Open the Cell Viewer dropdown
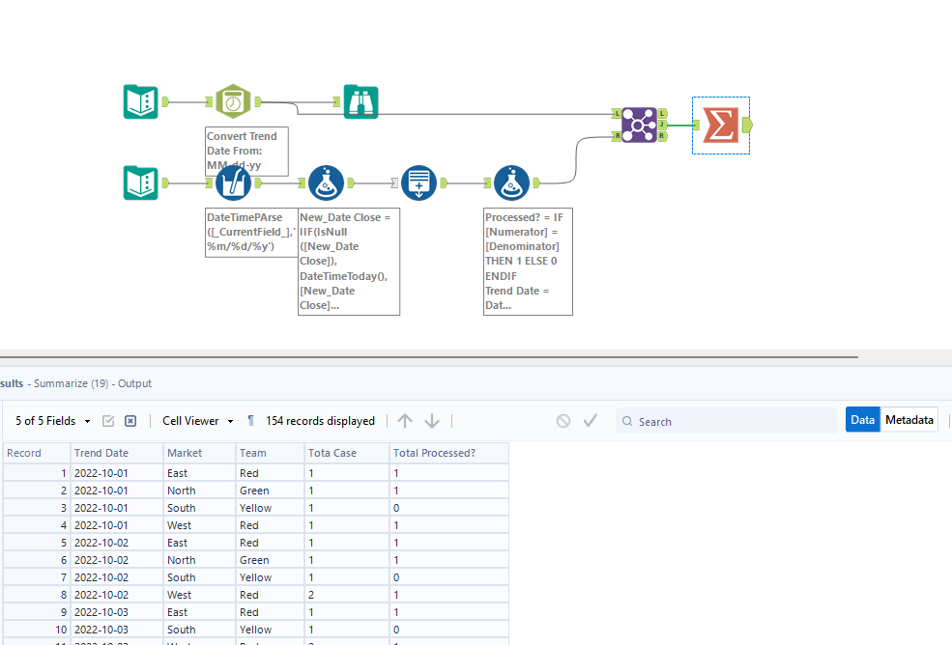This screenshot has width=952, height=645. (x=198, y=421)
